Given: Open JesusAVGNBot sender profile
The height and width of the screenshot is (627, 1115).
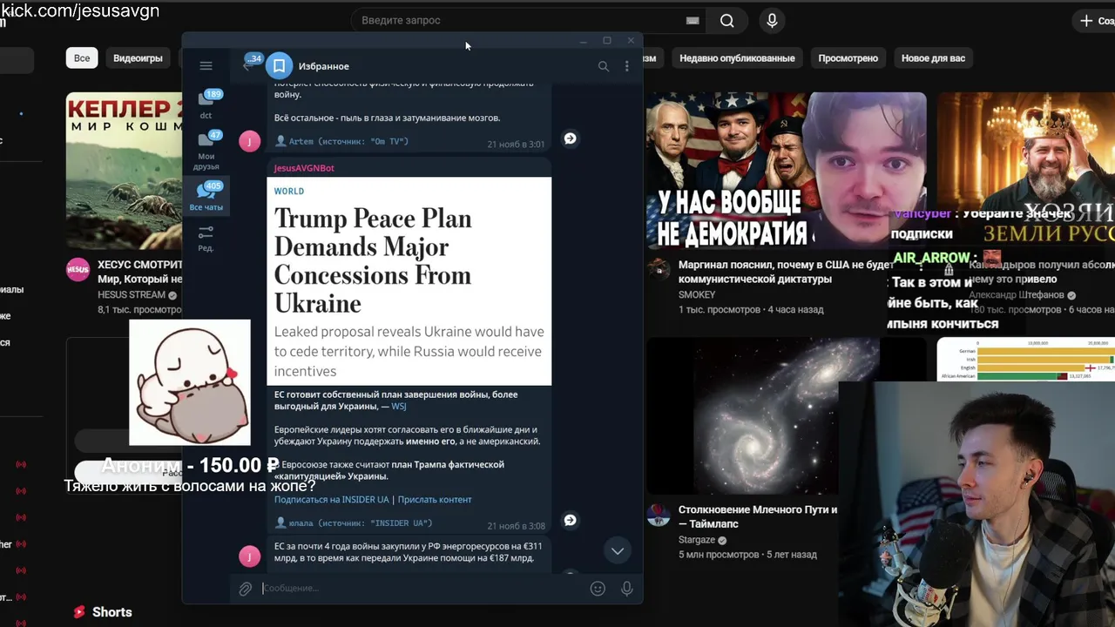Looking at the screenshot, I should 304,168.
